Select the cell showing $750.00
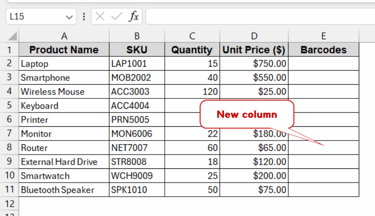375x216 pixels. [x=254, y=63]
